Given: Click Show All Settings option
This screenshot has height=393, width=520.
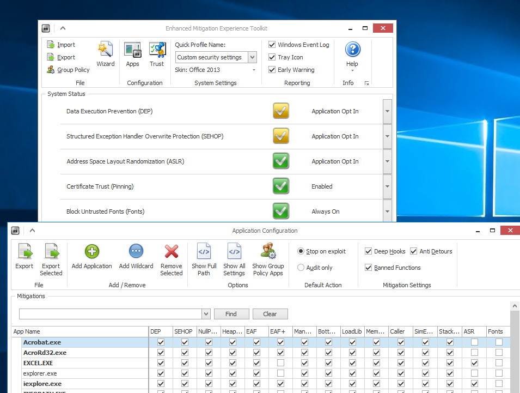Looking at the screenshot, I should (x=234, y=259).
